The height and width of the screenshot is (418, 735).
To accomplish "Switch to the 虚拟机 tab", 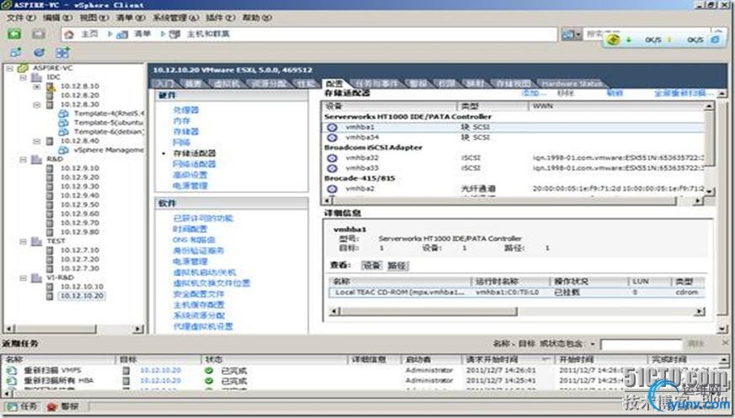I will tap(226, 84).
